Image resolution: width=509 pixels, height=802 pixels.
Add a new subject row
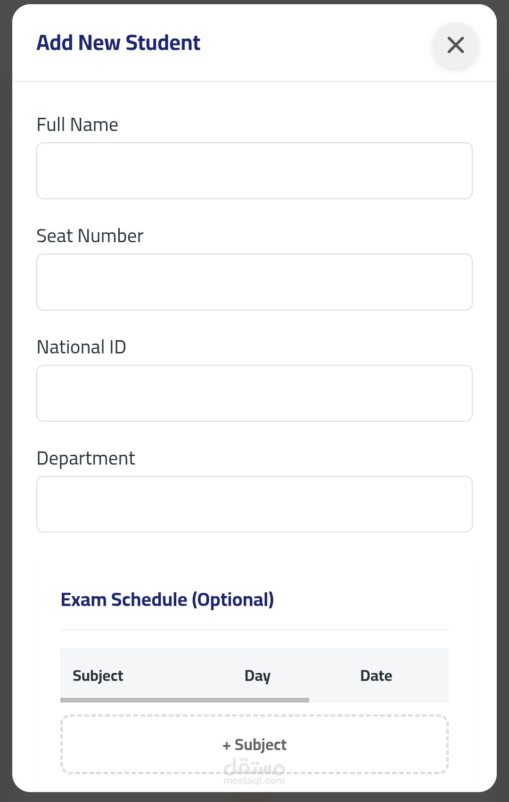coord(254,744)
